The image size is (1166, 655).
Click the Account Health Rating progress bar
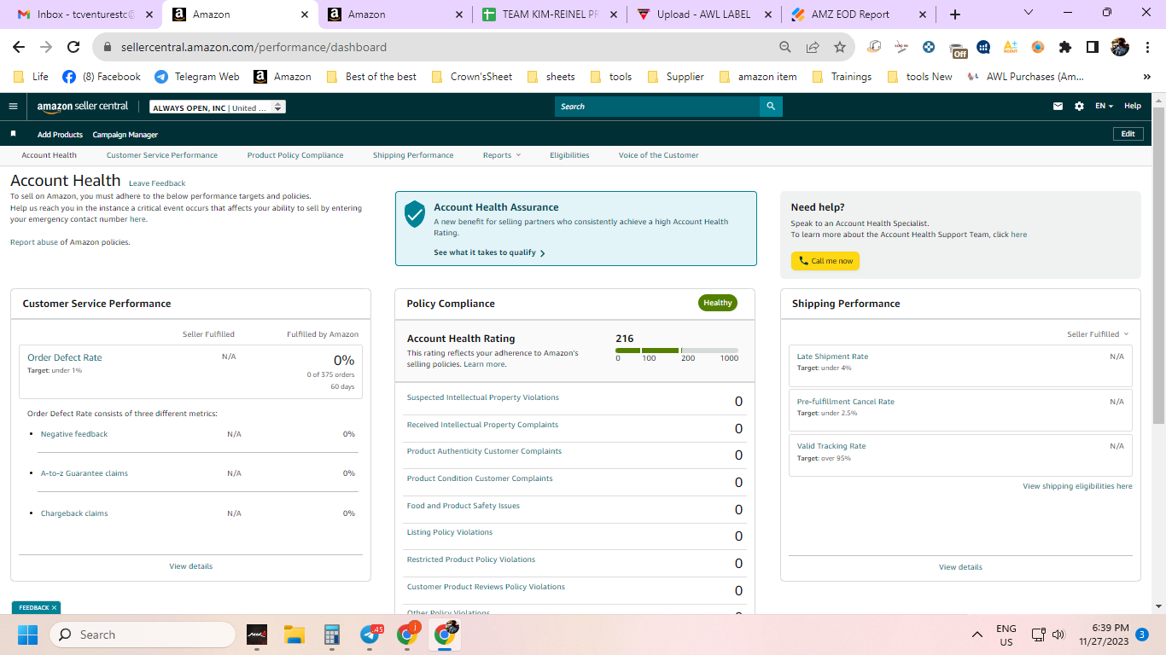[677, 351]
